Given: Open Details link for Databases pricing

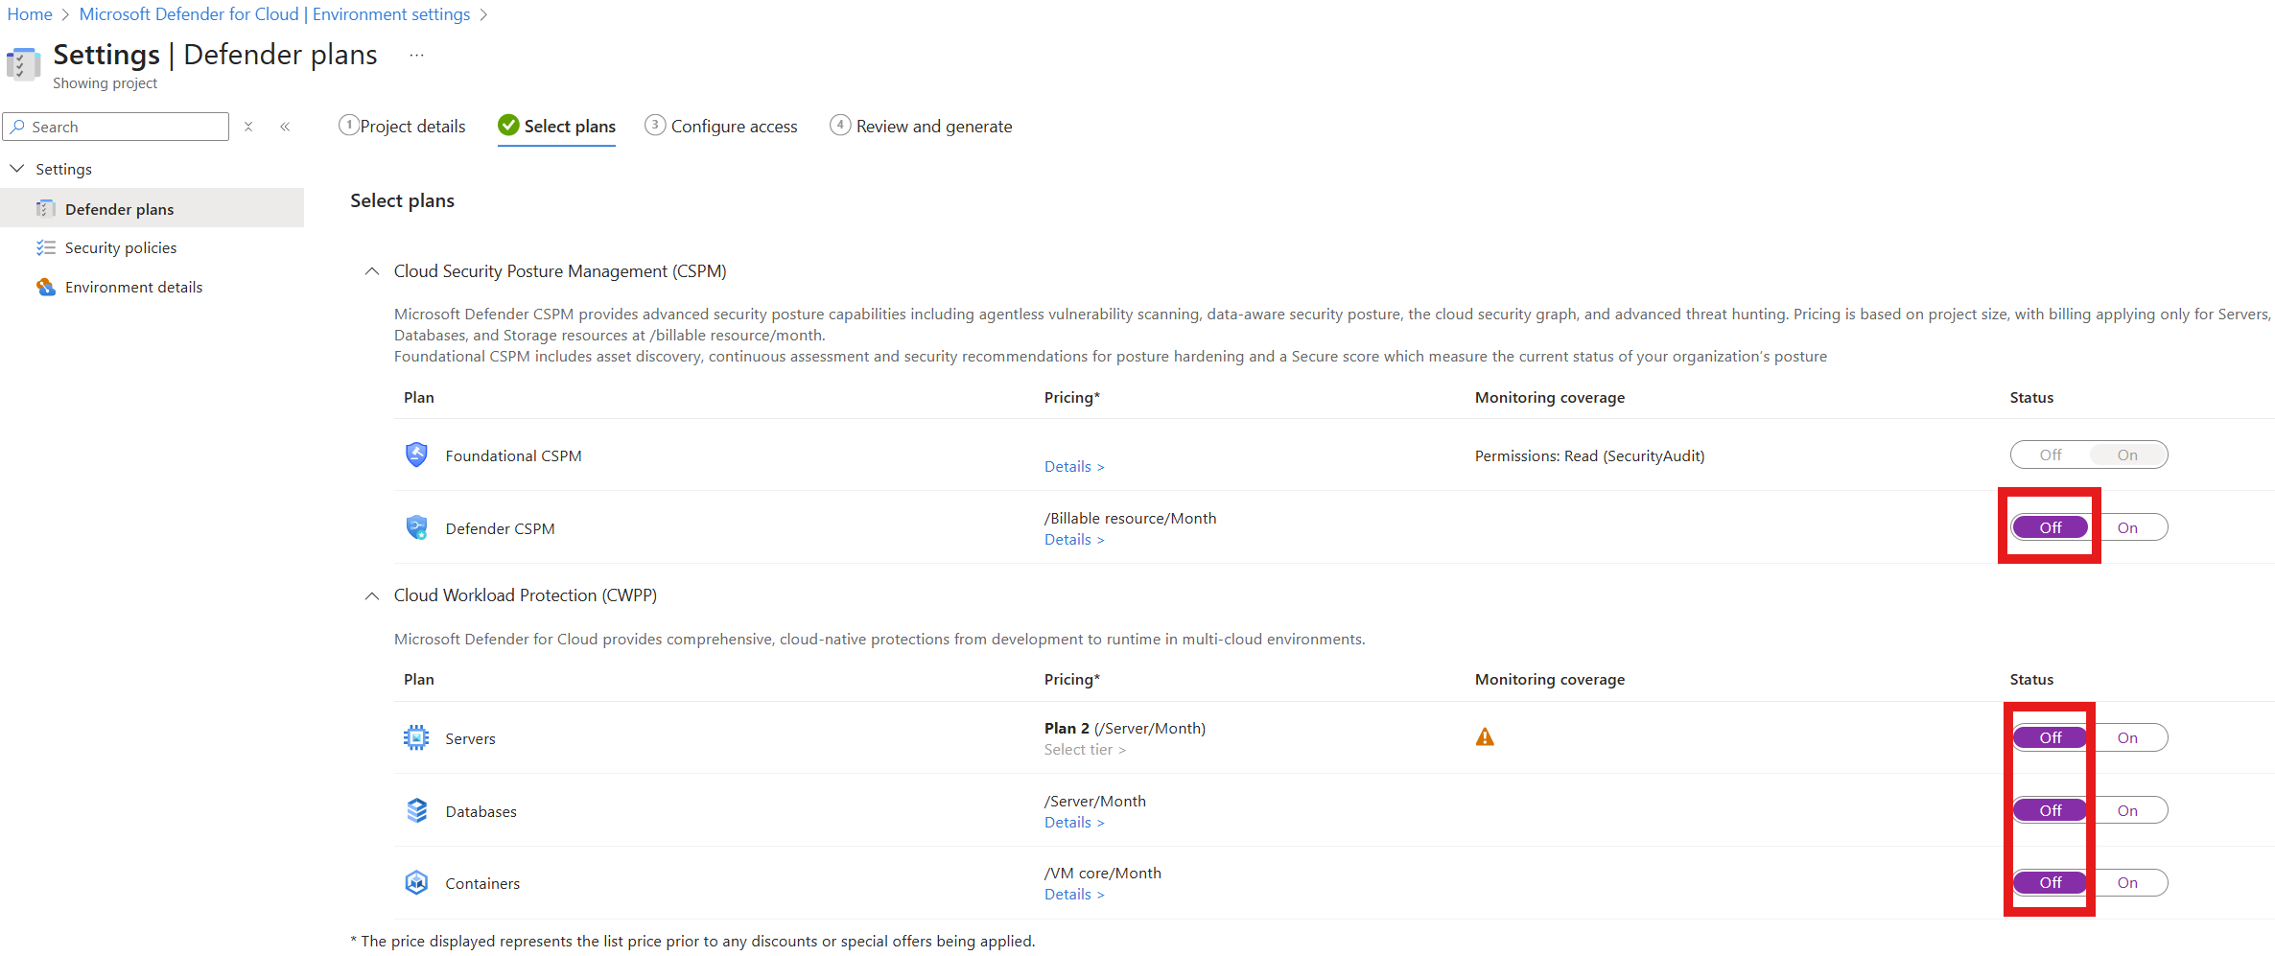Looking at the screenshot, I should tap(1074, 822).
